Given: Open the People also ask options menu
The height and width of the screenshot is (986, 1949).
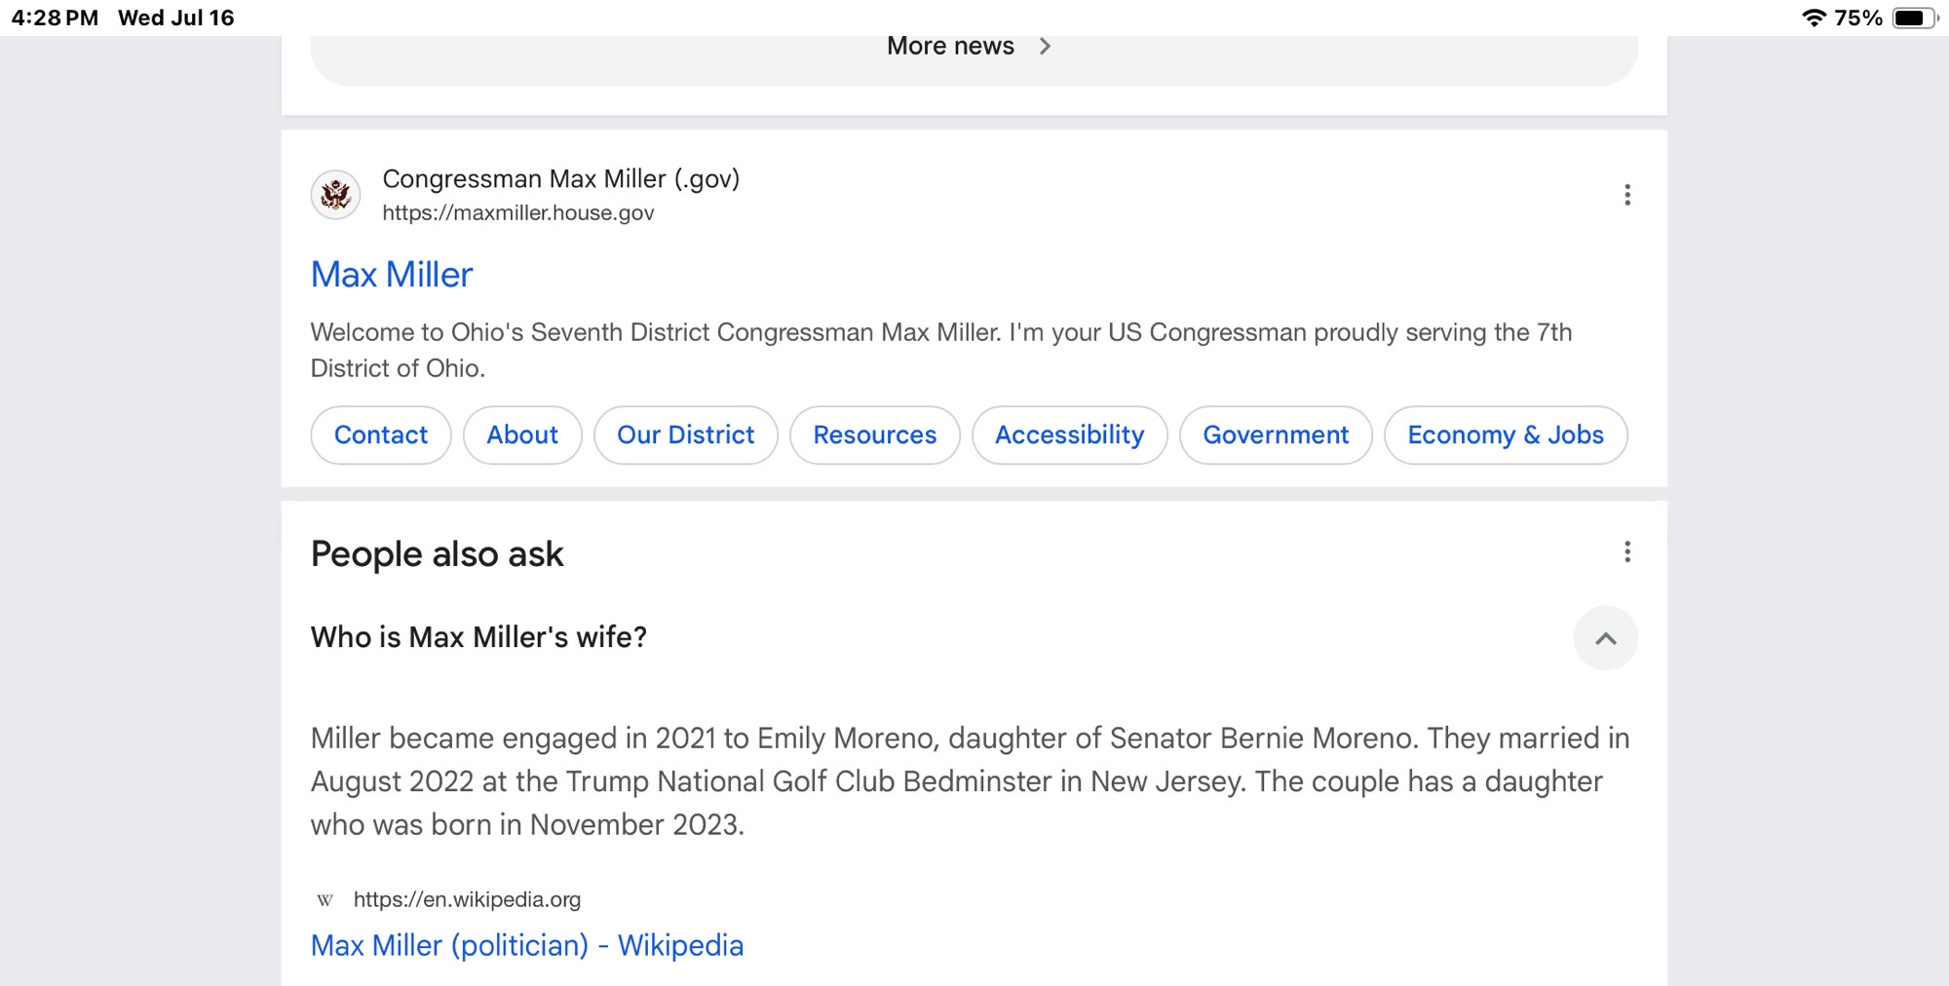Looking at the screenshot, I should point(1626,552).
